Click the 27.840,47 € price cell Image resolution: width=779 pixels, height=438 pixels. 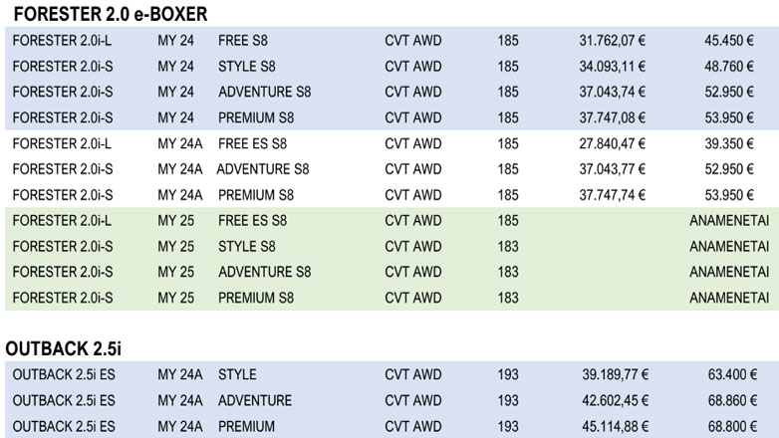(613, 143)
